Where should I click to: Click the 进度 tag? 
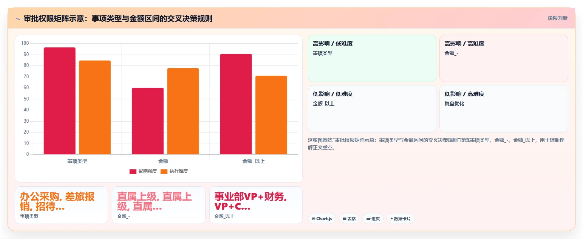tap(373, 219)
